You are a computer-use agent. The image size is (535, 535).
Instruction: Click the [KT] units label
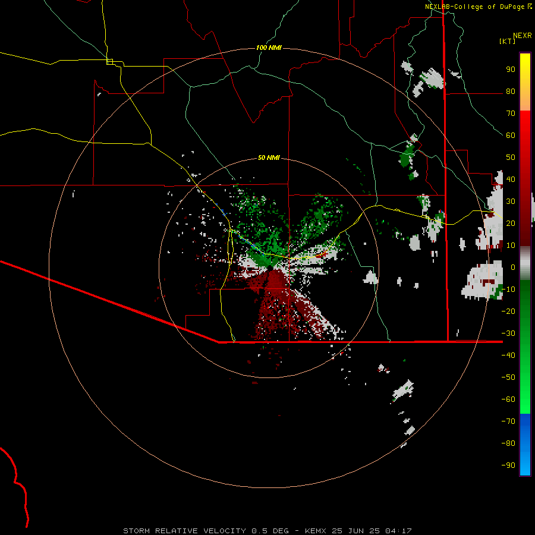click(x=508, y=41)
